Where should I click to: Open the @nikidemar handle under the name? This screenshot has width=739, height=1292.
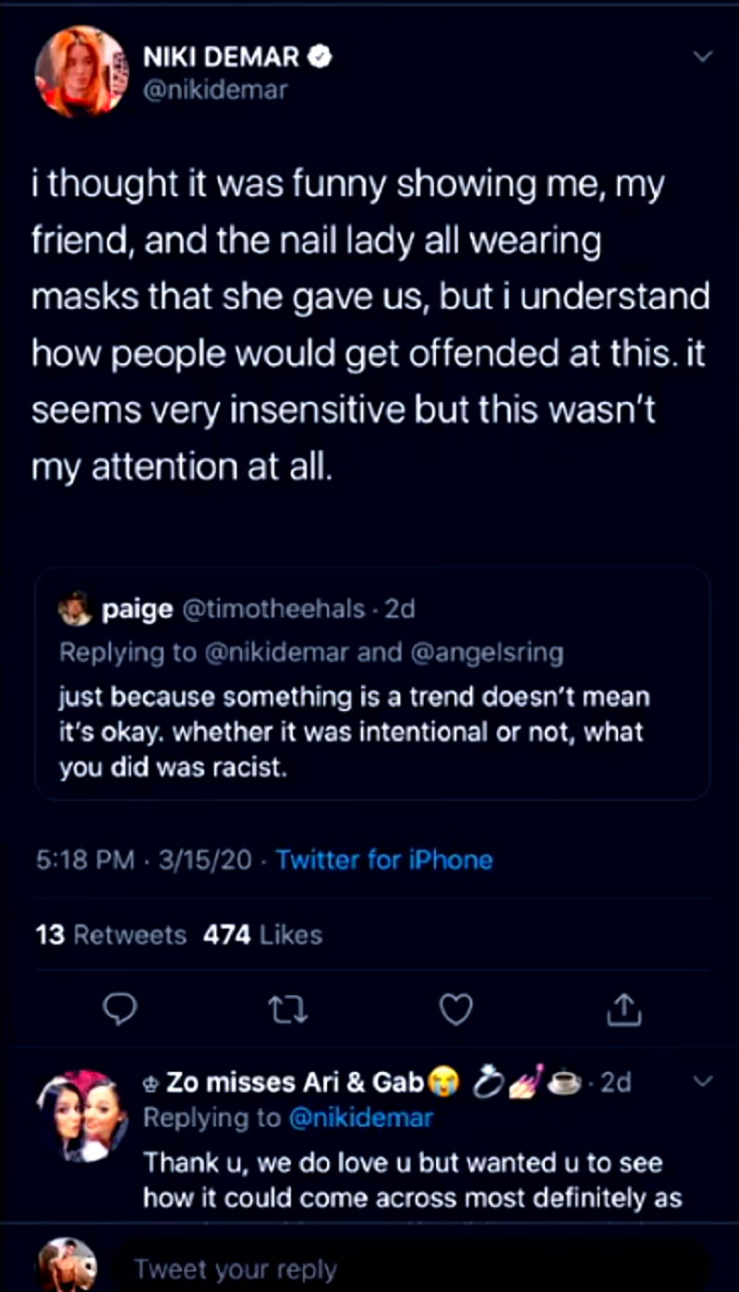[214, 90]
